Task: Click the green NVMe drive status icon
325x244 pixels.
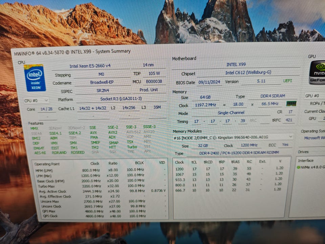Action: coord(299,167)
